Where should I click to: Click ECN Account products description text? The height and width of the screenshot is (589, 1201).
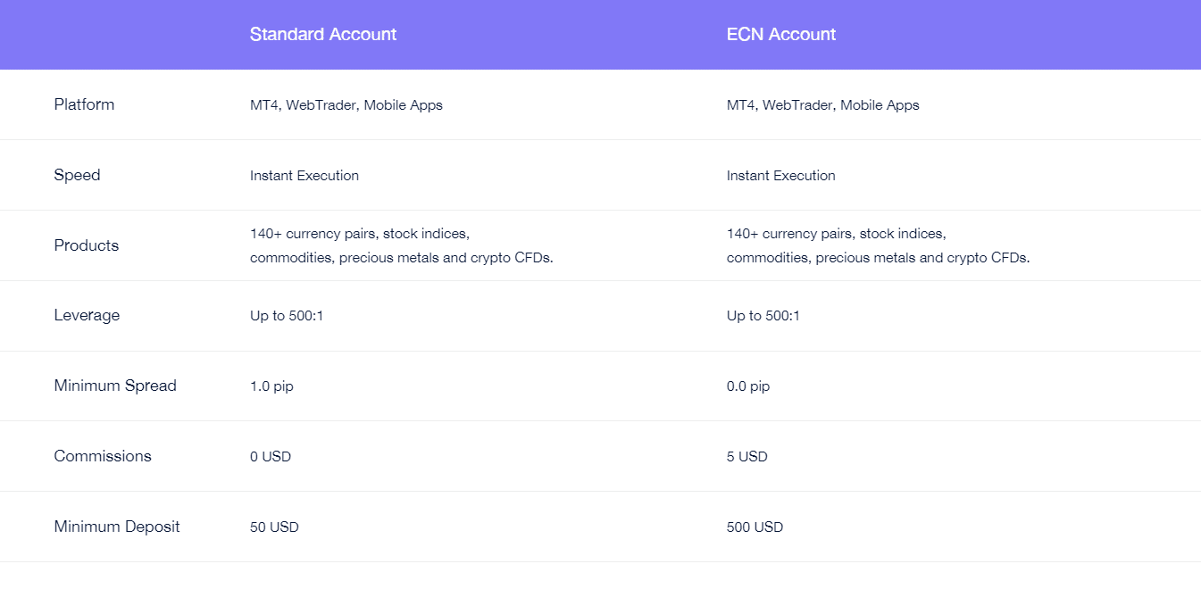pyautogui.click(x=879, y=246)
